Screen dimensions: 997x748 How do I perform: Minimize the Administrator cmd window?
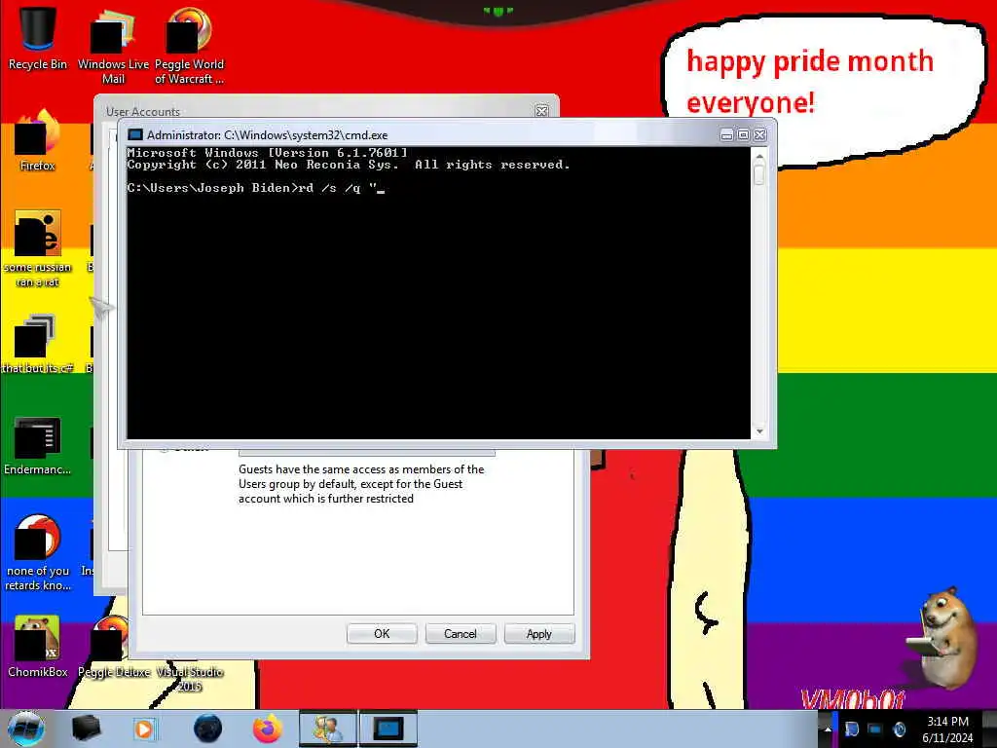[x=726, y=134]
